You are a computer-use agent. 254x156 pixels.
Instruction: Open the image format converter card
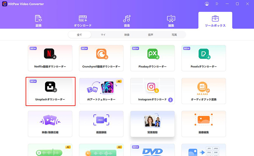pyautogui.click(x=204, y=150)
